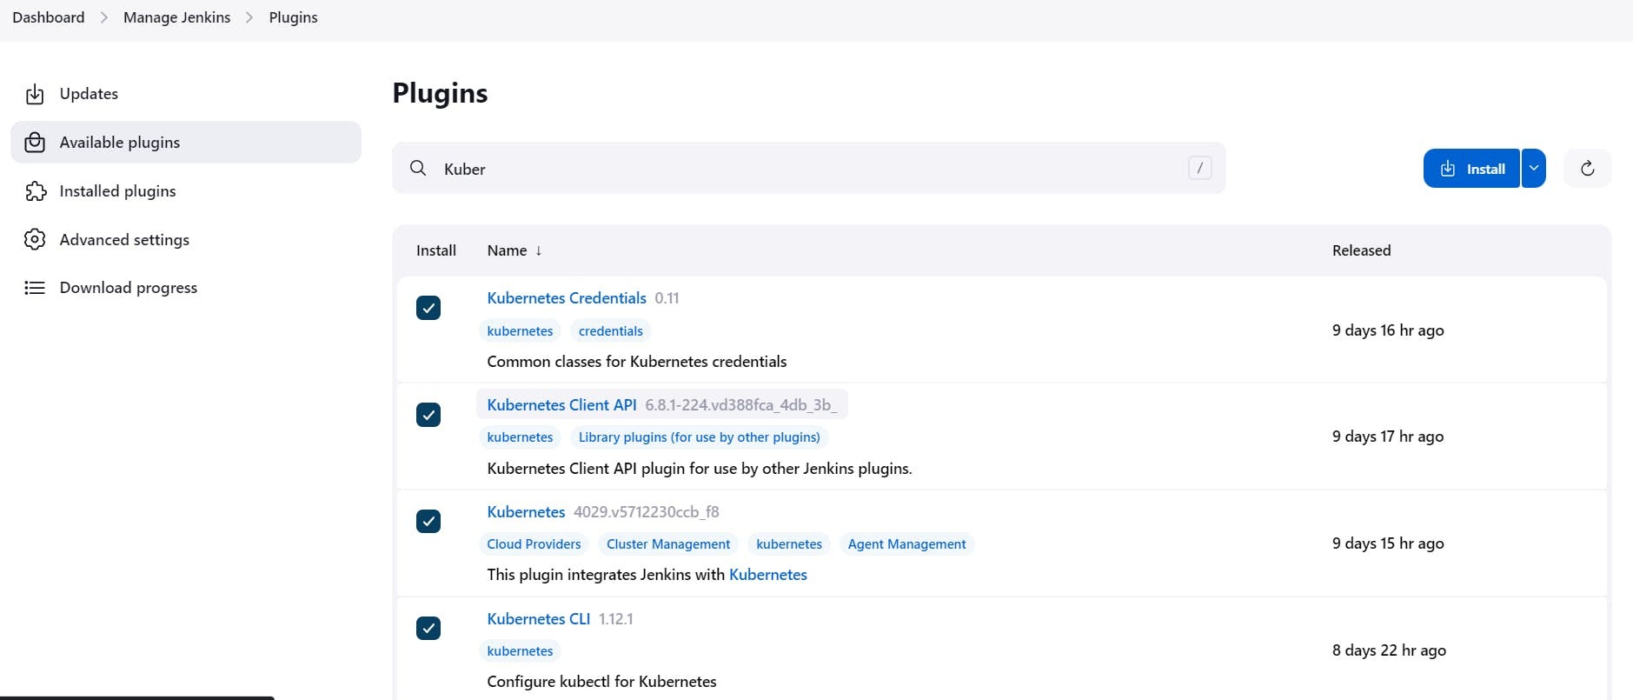Click version 4029.v5712230ccb_f8 text

point(646,512)
